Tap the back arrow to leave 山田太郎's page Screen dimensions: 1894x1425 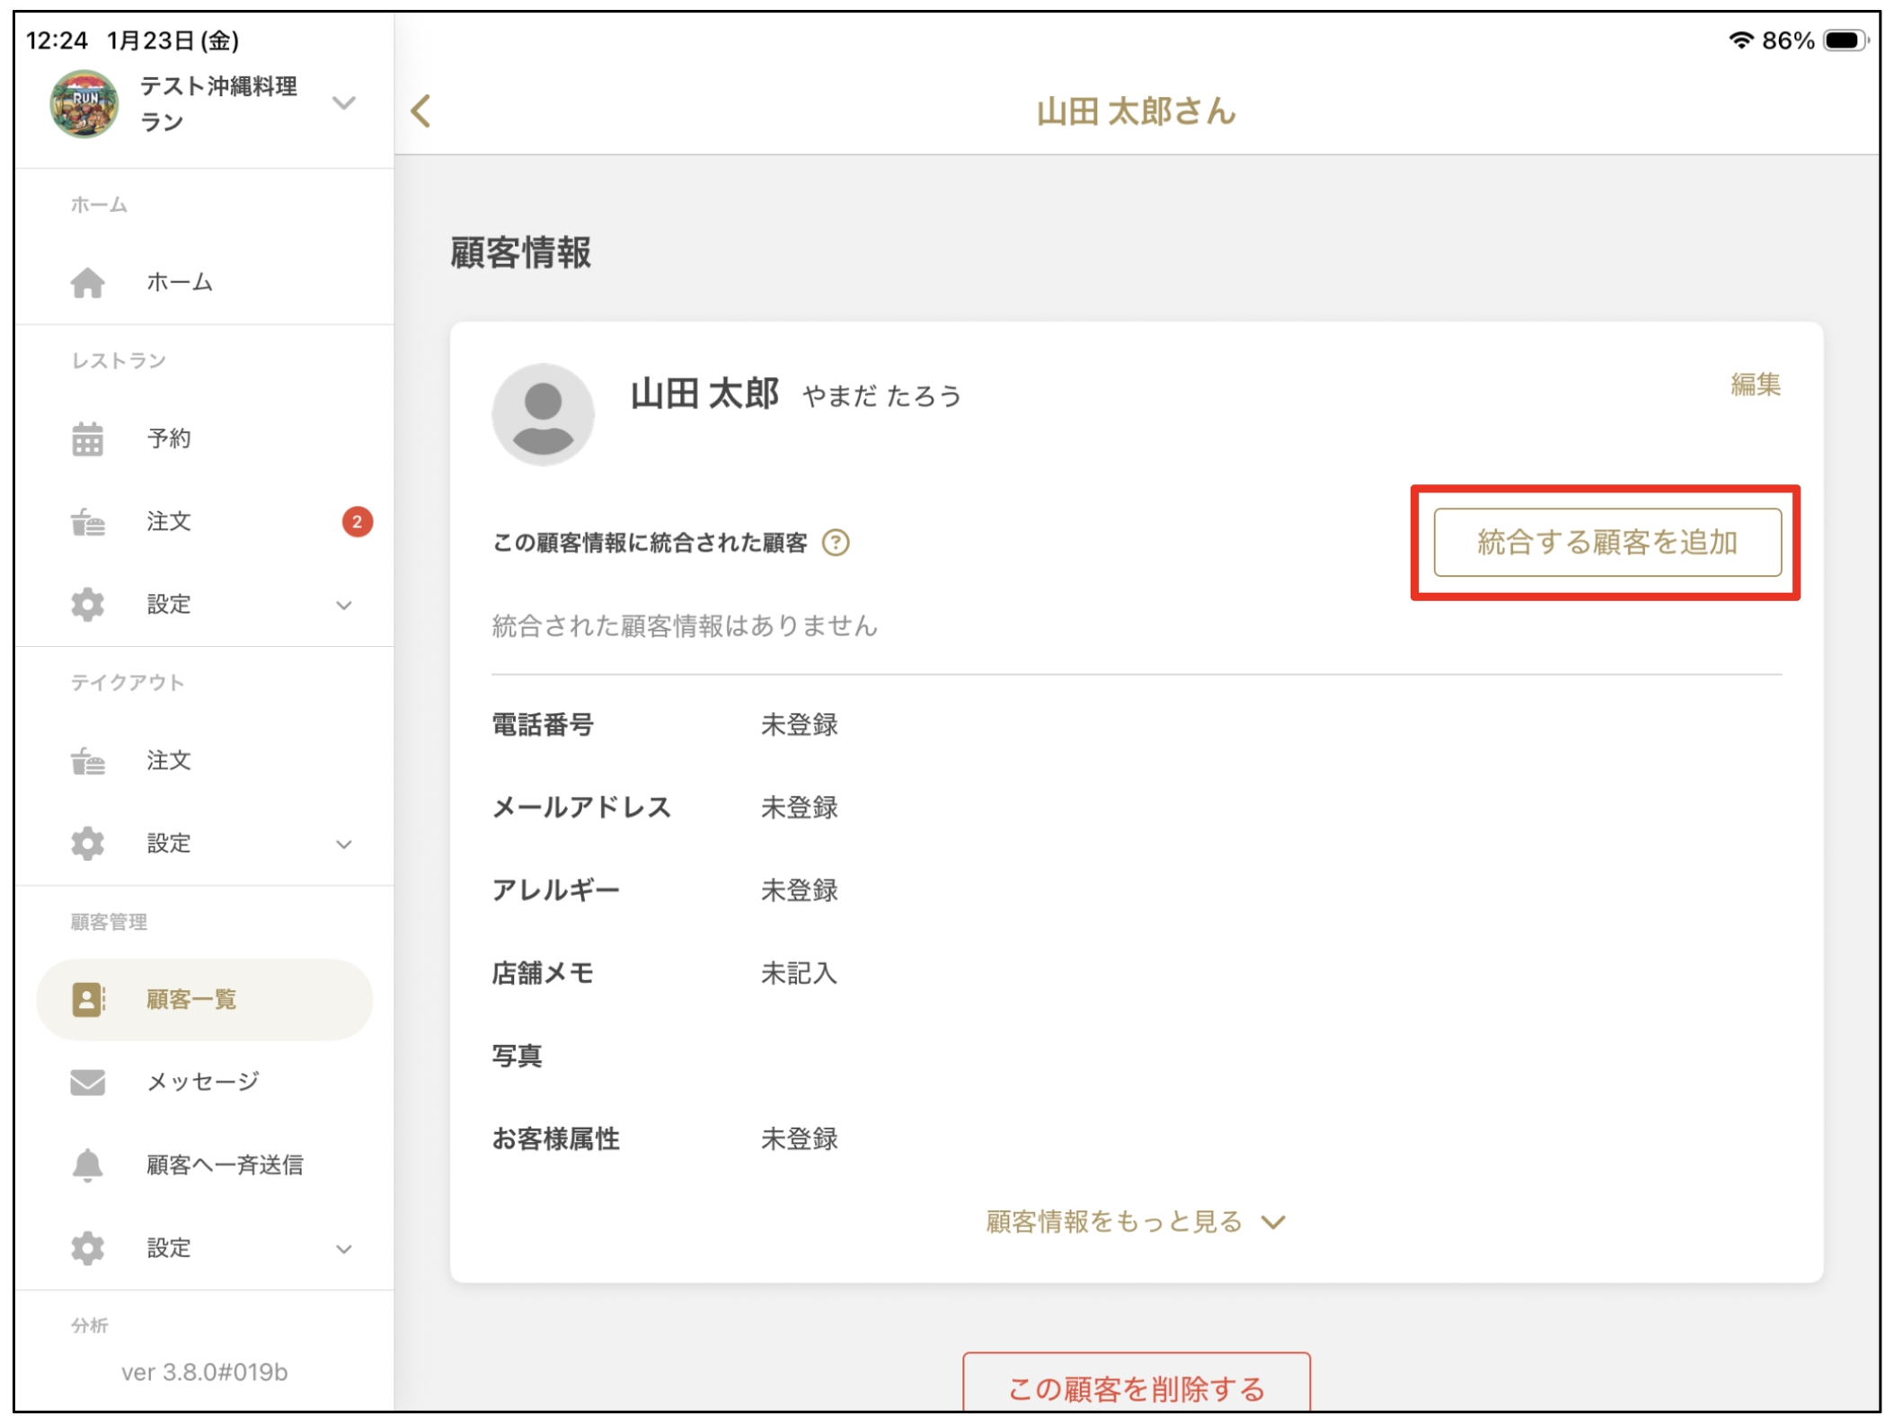click(420, 111)
